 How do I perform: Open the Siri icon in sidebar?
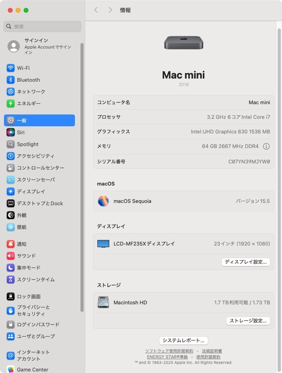pos(11,132)
